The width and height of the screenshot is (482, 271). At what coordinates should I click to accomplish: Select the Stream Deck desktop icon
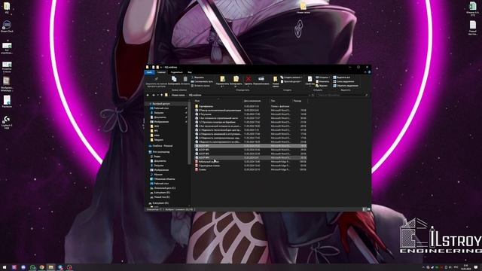7,26
